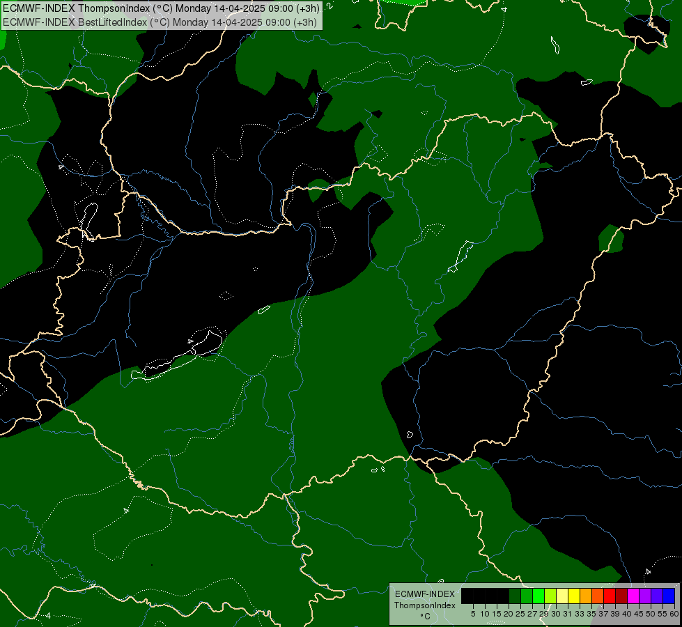This screenshot has height=627, width=682.
Task: Select the violet 50–55 legend swatch
Action: 657,596
